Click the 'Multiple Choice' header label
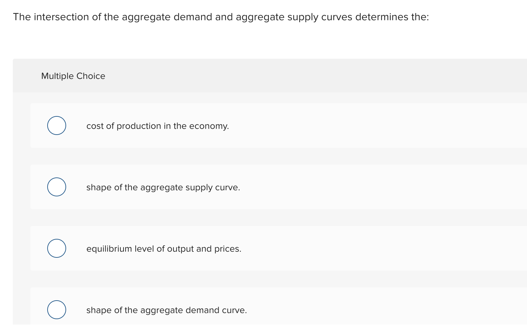Viewport: 527px width, 334px height. click(x=73, y=76)
